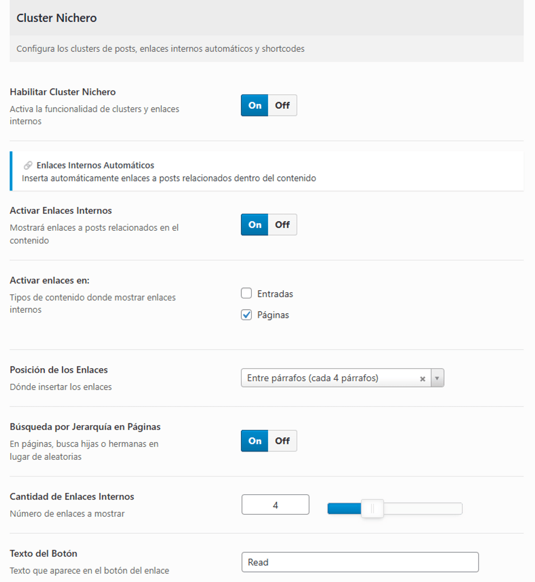The height and width of the screenshot is (582, 535).
Task: Focus the Texto del Botón input field
Action: [x=360, y=562]
